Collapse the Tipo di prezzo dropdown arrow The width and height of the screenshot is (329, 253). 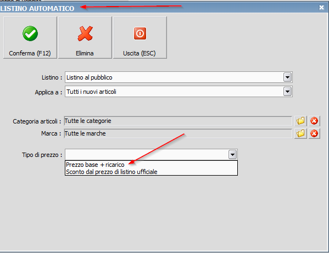(x=232, y=155)
